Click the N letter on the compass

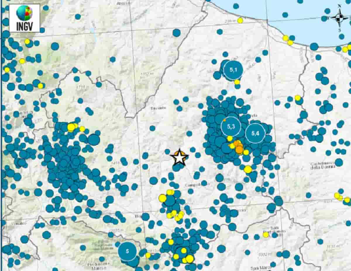(x=339, y=6)
